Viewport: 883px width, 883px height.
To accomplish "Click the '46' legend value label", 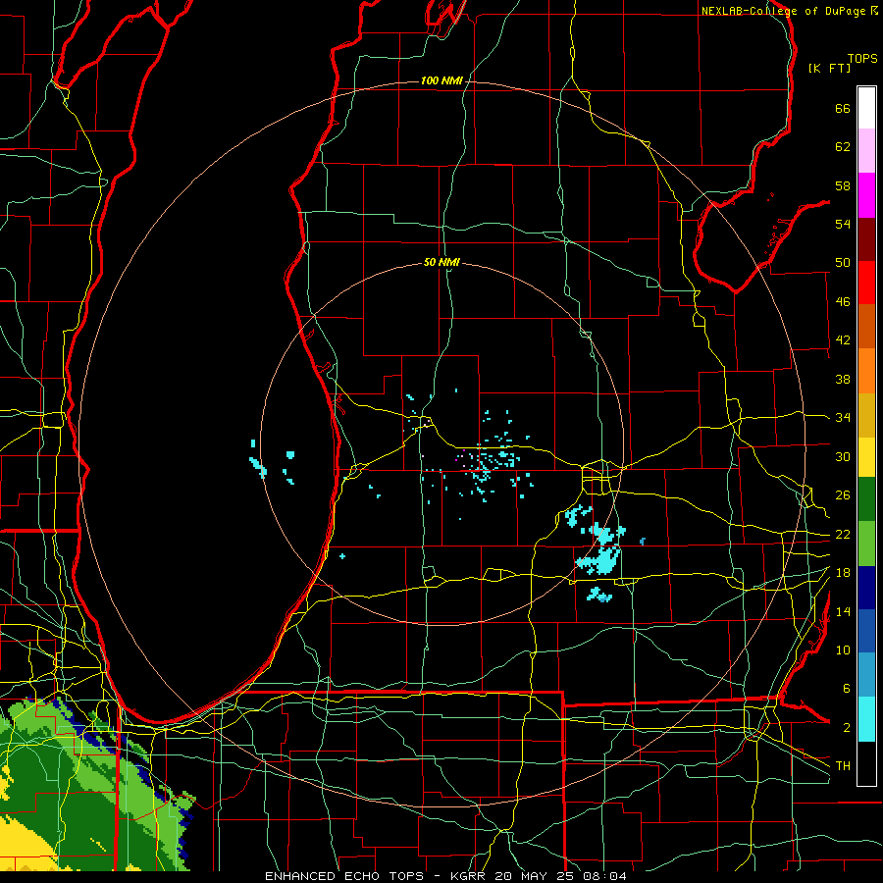I will (x=843, y=302).
